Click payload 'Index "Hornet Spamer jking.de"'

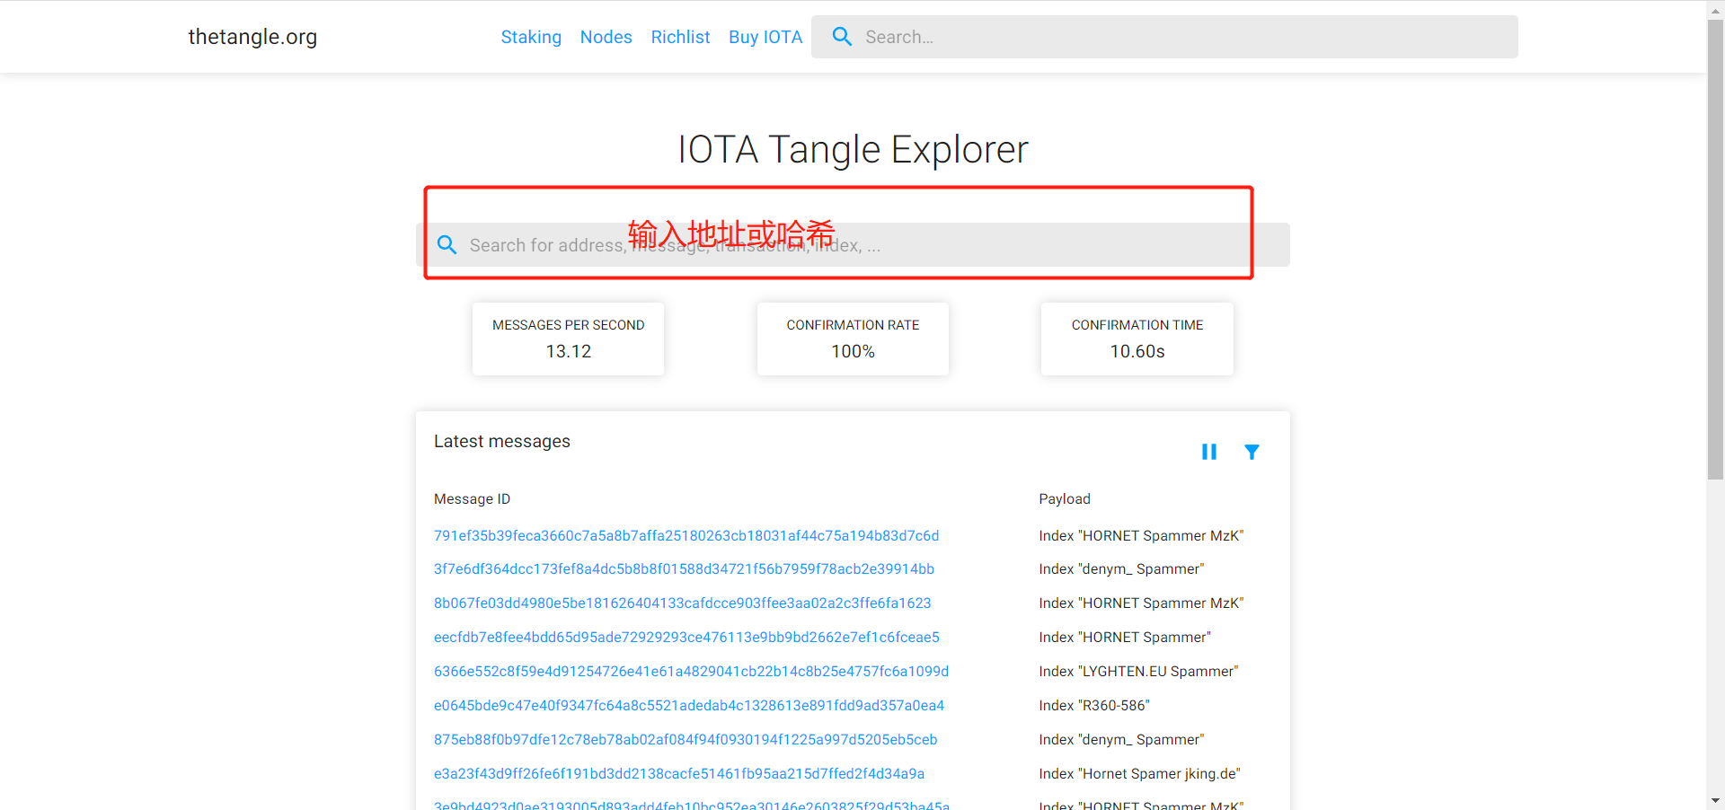tap(1139, 774)
